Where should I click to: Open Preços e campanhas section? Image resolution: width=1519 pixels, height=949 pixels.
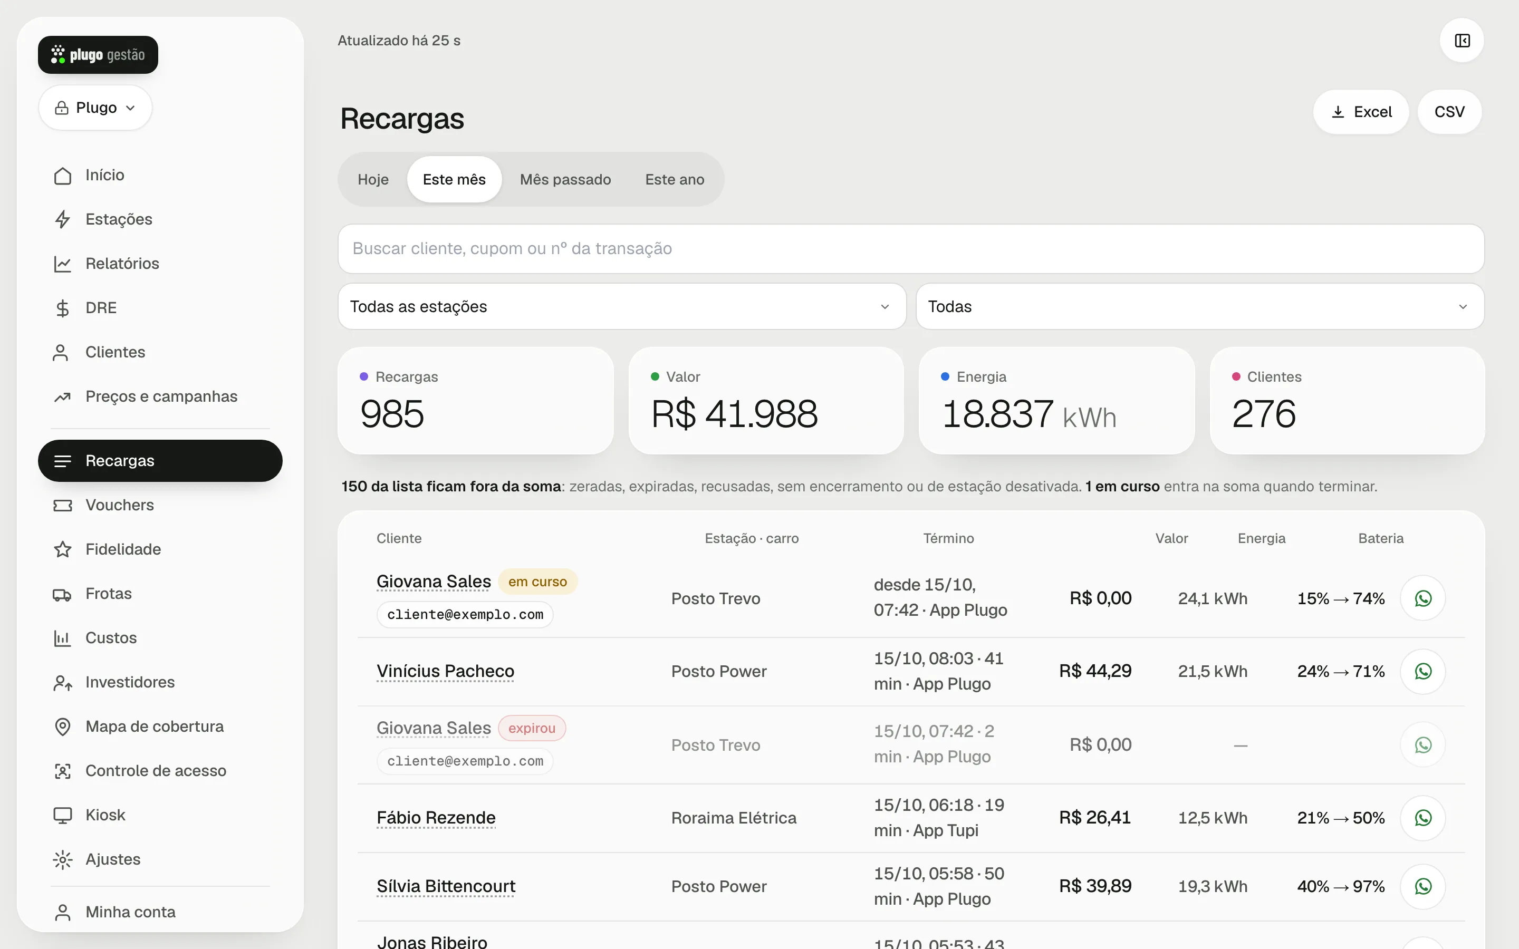160,396
